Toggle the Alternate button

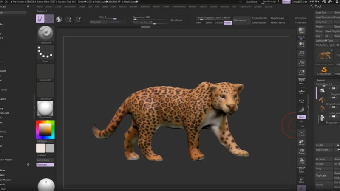(x=45, y=165)
